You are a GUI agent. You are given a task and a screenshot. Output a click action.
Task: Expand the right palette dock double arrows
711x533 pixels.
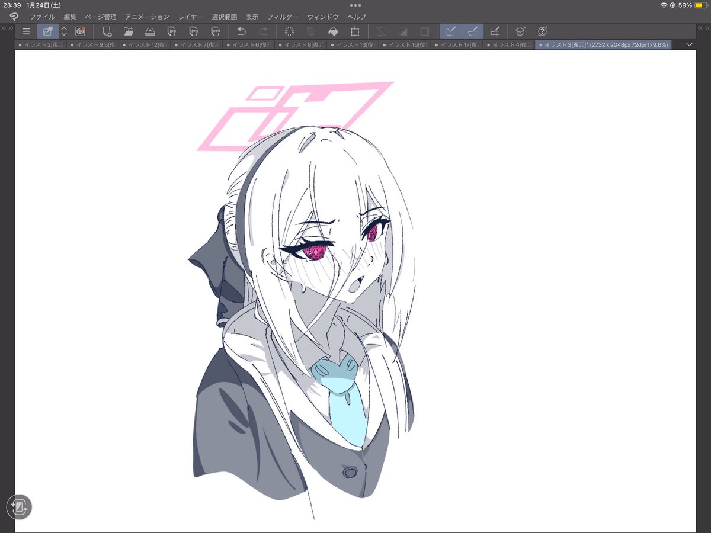[x=703, y=29]
